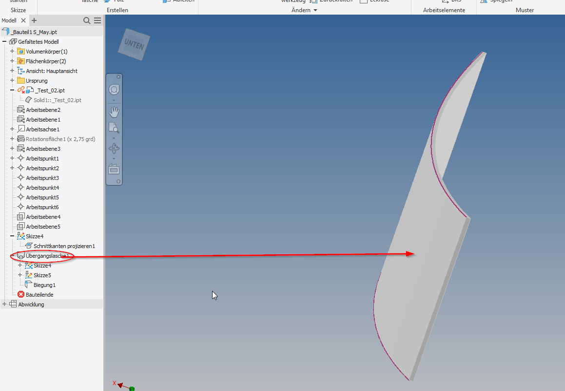Open the browser settings hamburger icon

pyautogui.click(x=96, y=20)
